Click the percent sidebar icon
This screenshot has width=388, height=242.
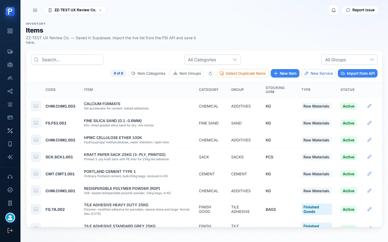(10, 131)
